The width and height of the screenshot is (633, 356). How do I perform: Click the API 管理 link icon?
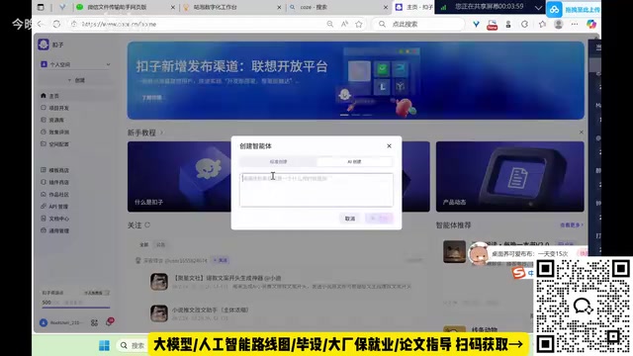pyautogui.click(x=44, y=207)
